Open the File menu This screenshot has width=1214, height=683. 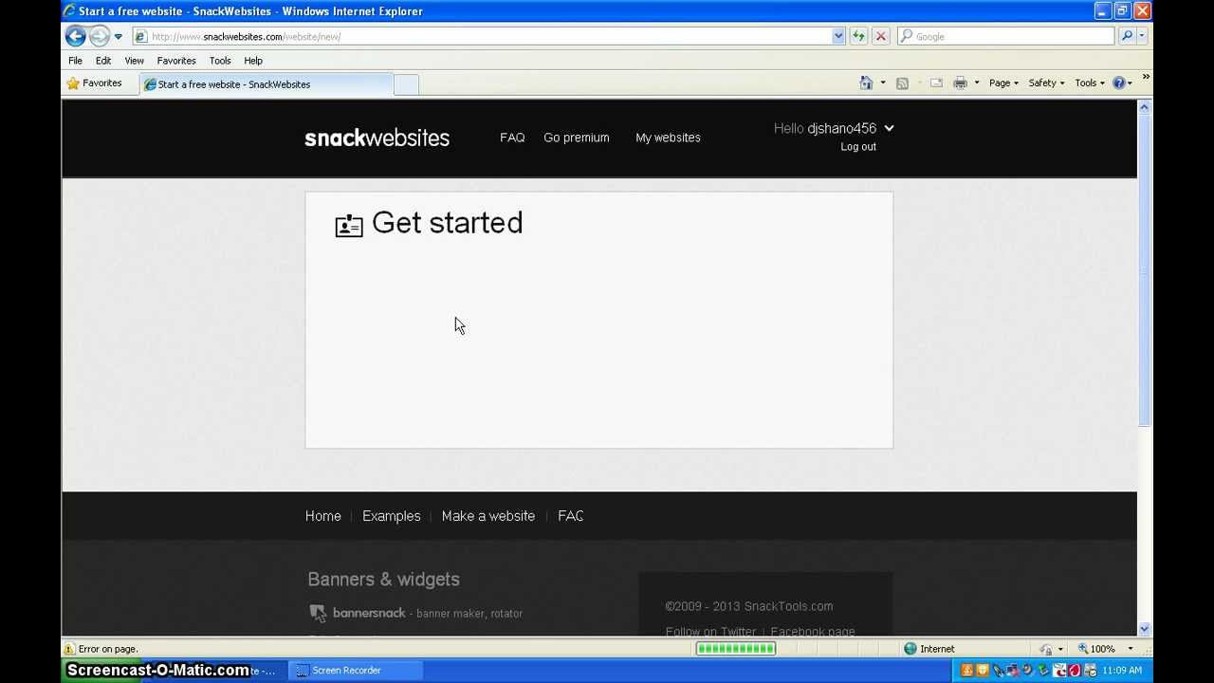point(75,61)
